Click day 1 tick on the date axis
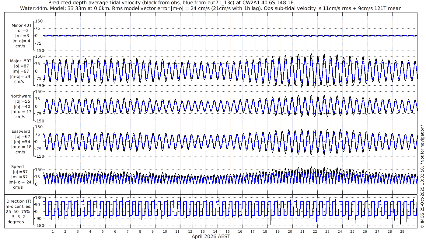 point(53,231)
